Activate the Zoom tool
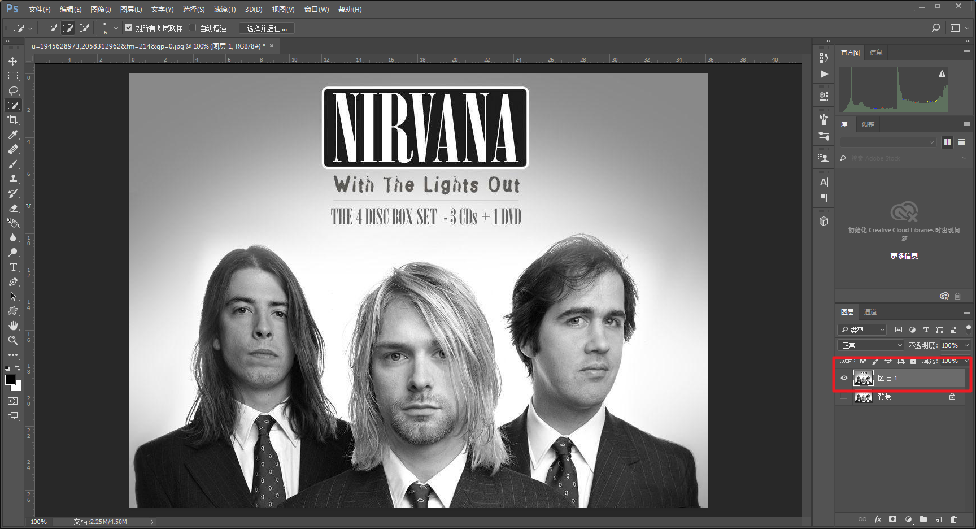This screenshot has width=976, height=529. click(13, 340)
